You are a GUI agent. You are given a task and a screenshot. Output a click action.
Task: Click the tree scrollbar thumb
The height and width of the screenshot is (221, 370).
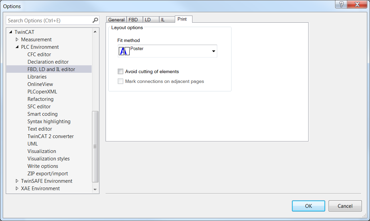tap(95, 147)
